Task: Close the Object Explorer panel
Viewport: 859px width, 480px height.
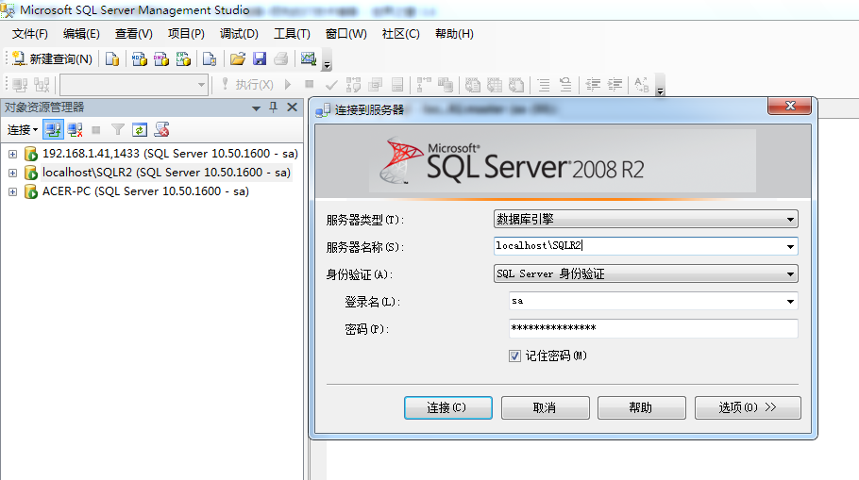Action: click(x=293, y=108)
